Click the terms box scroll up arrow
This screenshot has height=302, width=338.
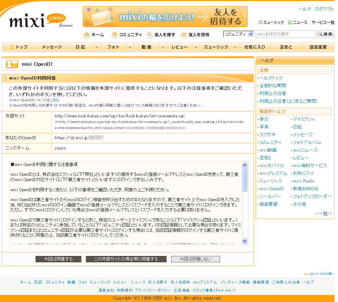point(244,165)
